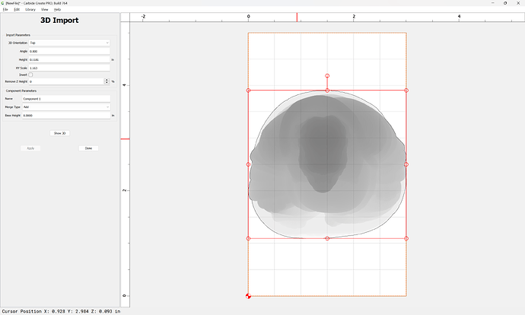Viewport: 525px width, 315px height.
Task: Click the bottom-center selection handle
Action: tap(327, 238)
